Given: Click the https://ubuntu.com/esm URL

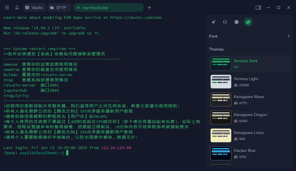Looking at the screenshot, I should (x=136, y=18).
